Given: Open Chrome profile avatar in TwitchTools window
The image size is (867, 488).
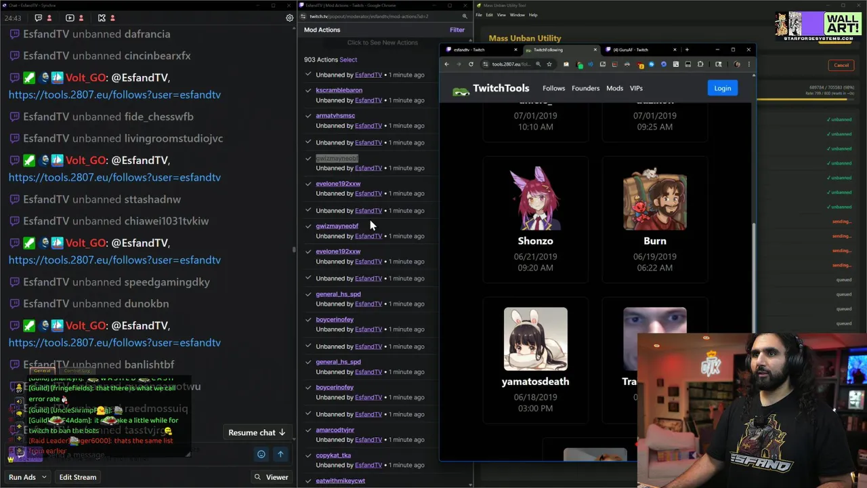Looking at the screenshot, I should pos(737,64).
